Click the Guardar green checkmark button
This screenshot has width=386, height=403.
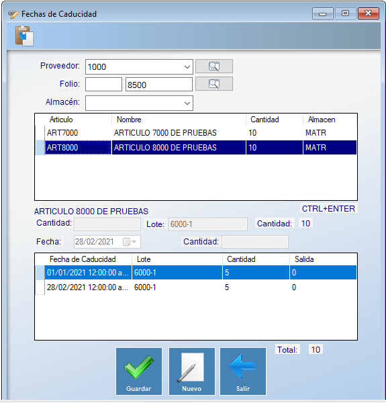(139, 371)
